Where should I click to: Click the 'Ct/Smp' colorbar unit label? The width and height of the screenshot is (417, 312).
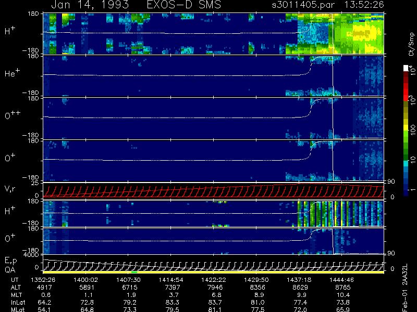[411, 44]
